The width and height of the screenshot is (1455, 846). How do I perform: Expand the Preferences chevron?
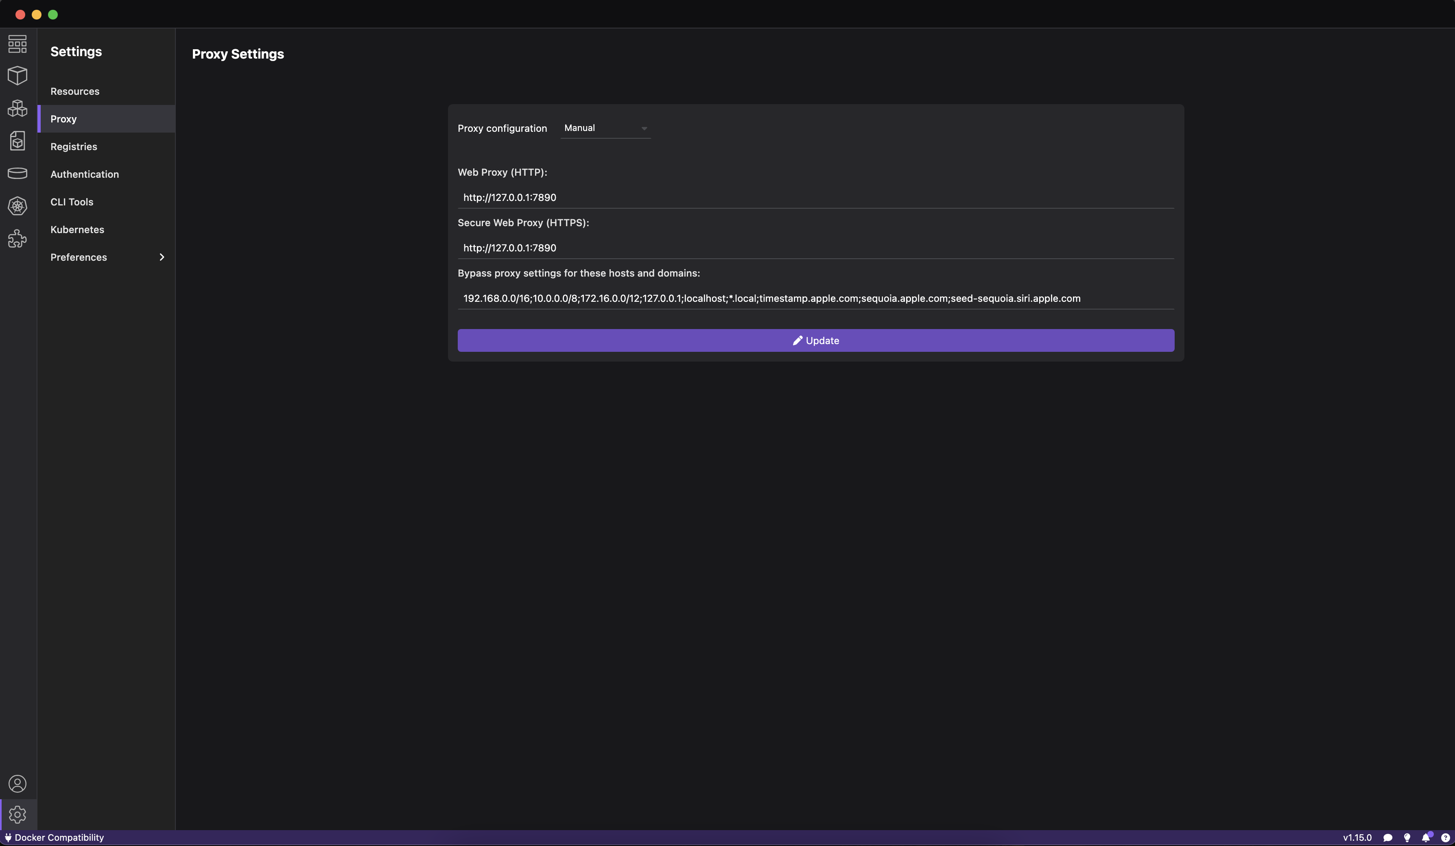162,257
